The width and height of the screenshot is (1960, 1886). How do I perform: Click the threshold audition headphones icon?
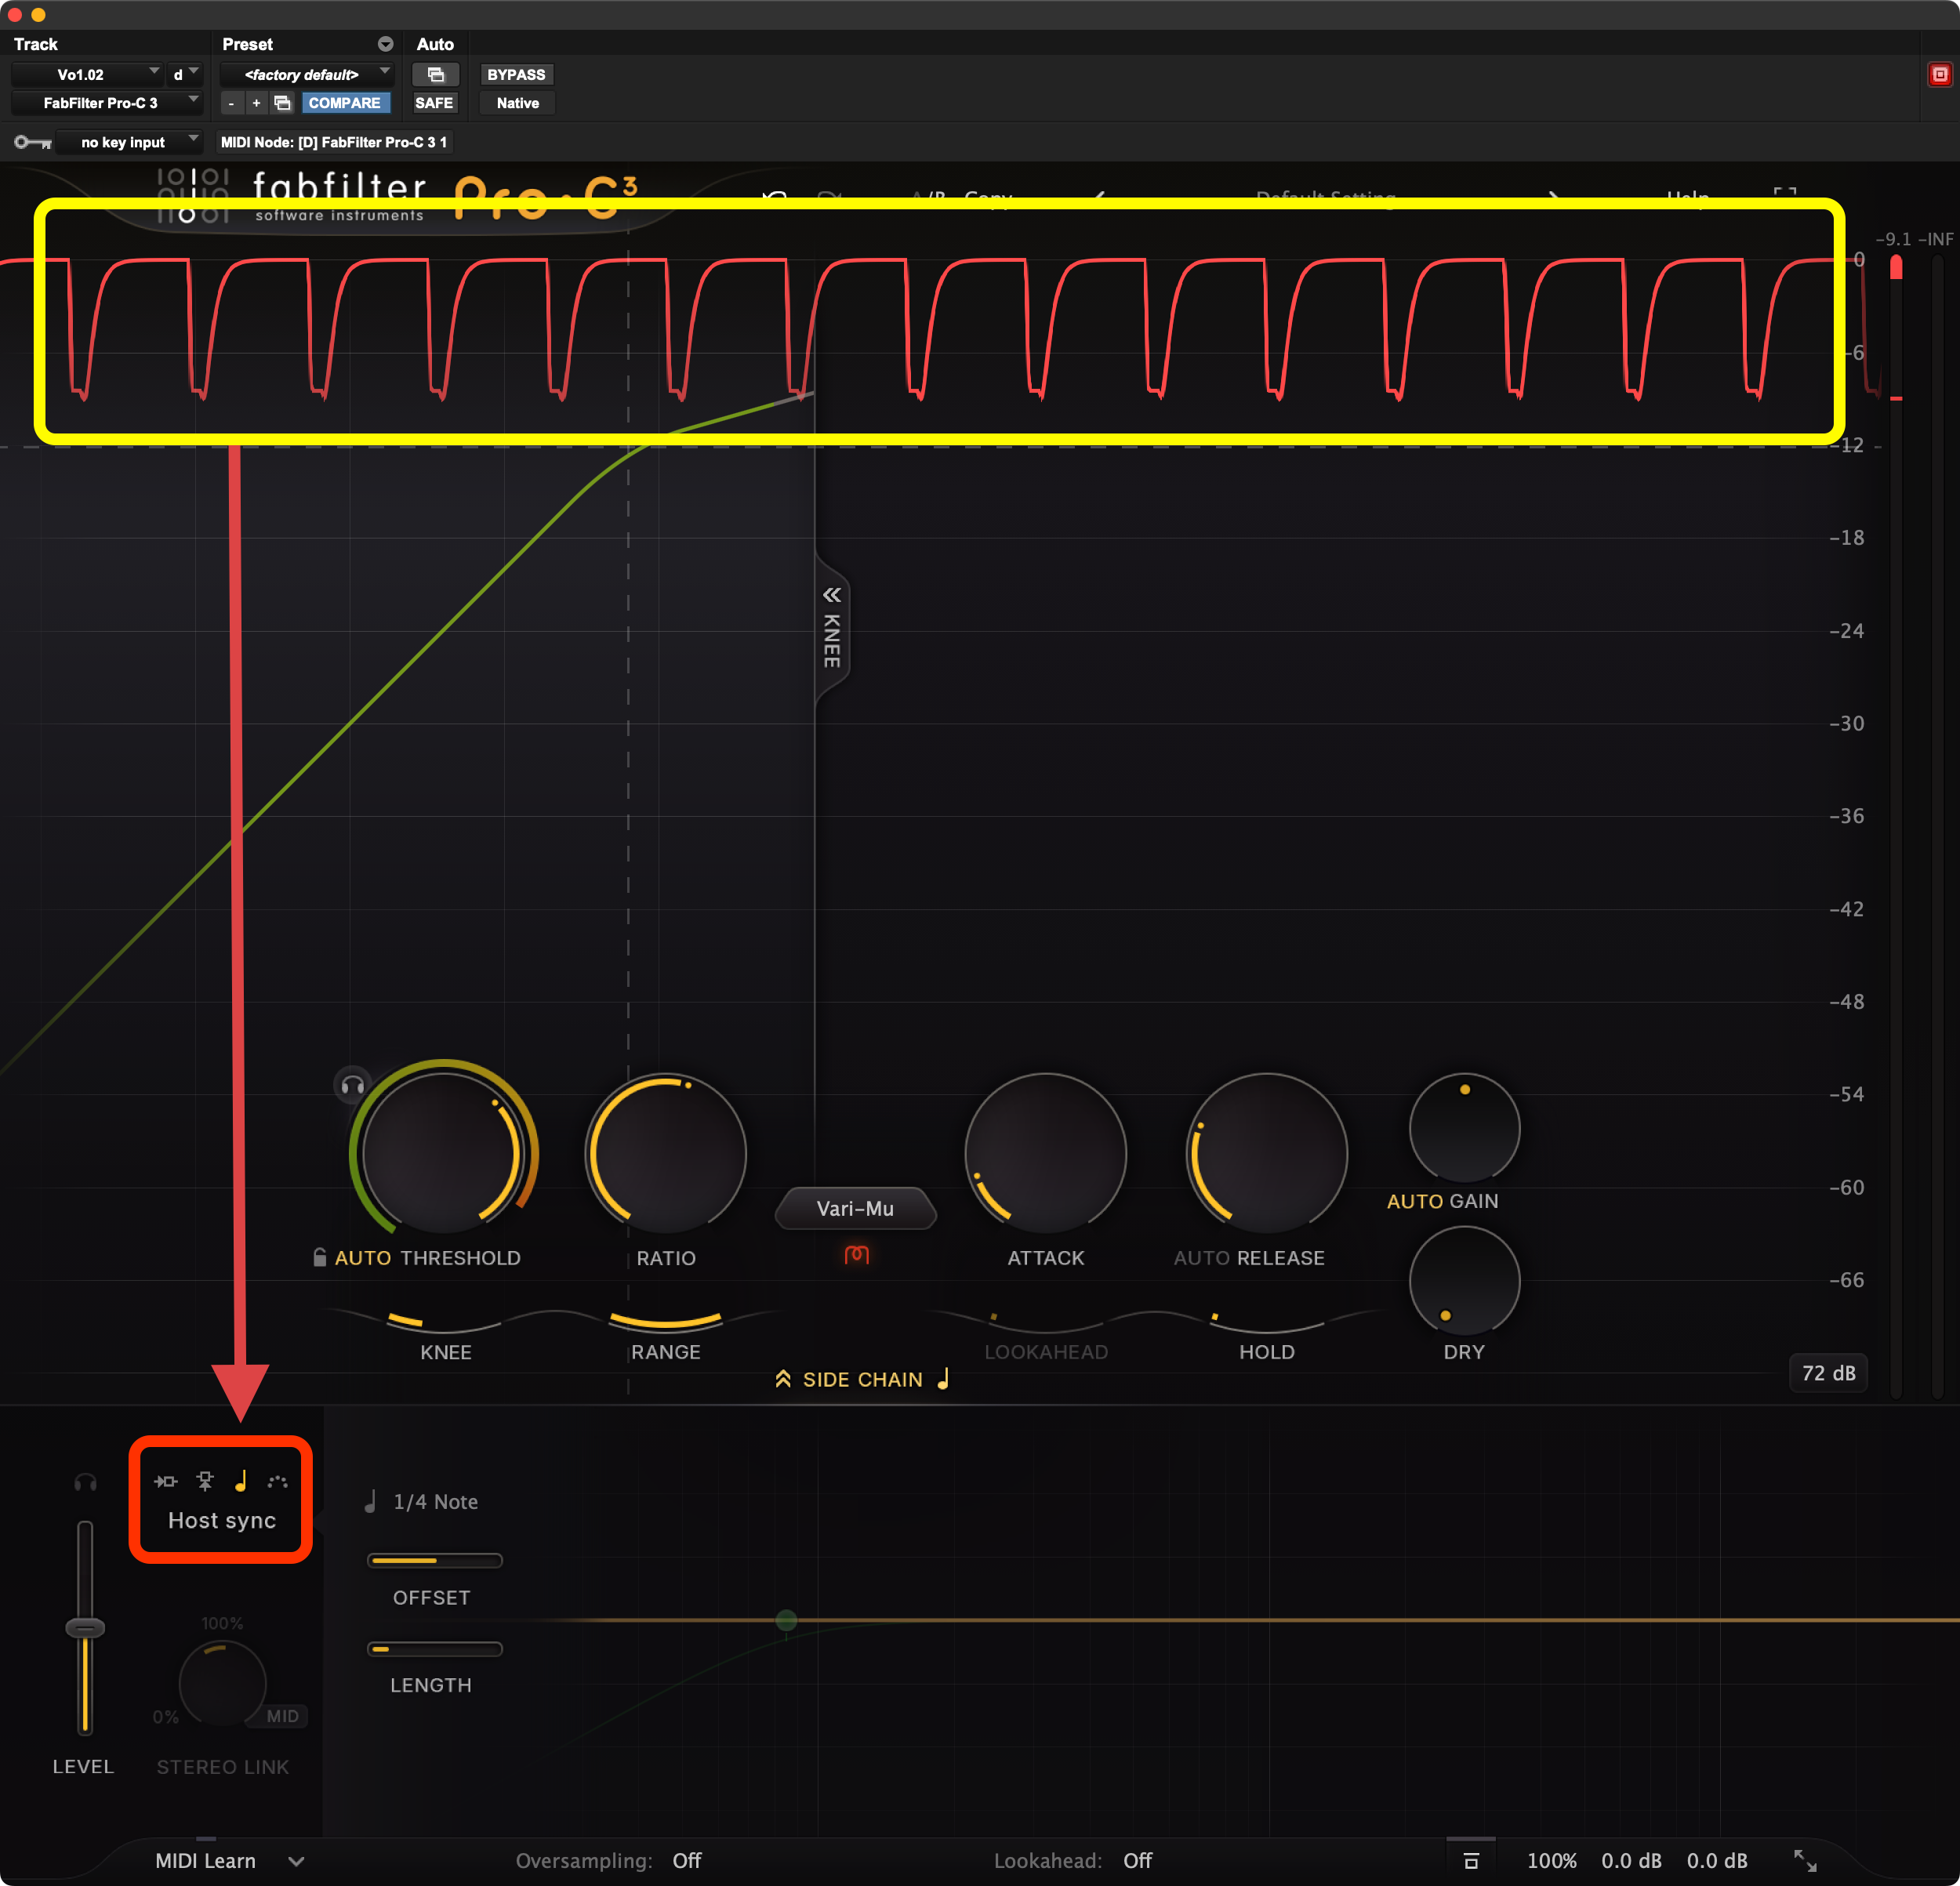352,1086
